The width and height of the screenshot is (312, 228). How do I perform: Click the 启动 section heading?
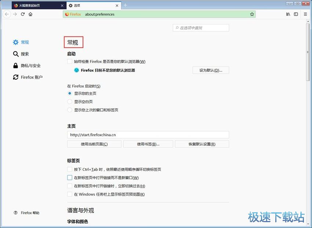click(x=71, y=54)
